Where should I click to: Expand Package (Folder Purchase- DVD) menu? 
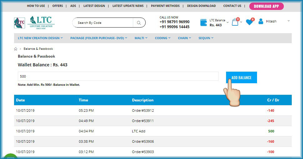98,38
